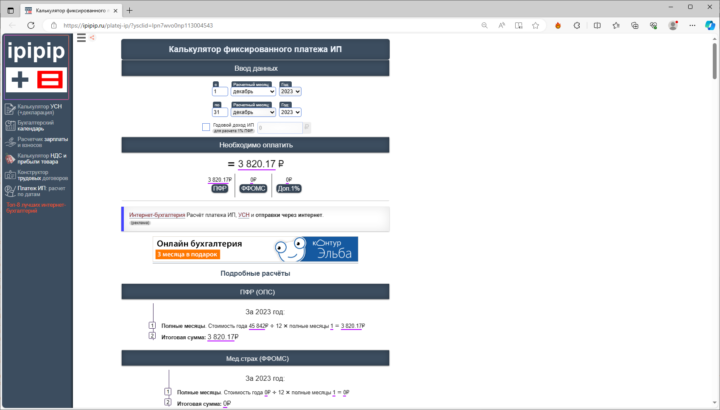720x410 pixels.
Task: Open Favorites list icon
Action: coord(616,25)
